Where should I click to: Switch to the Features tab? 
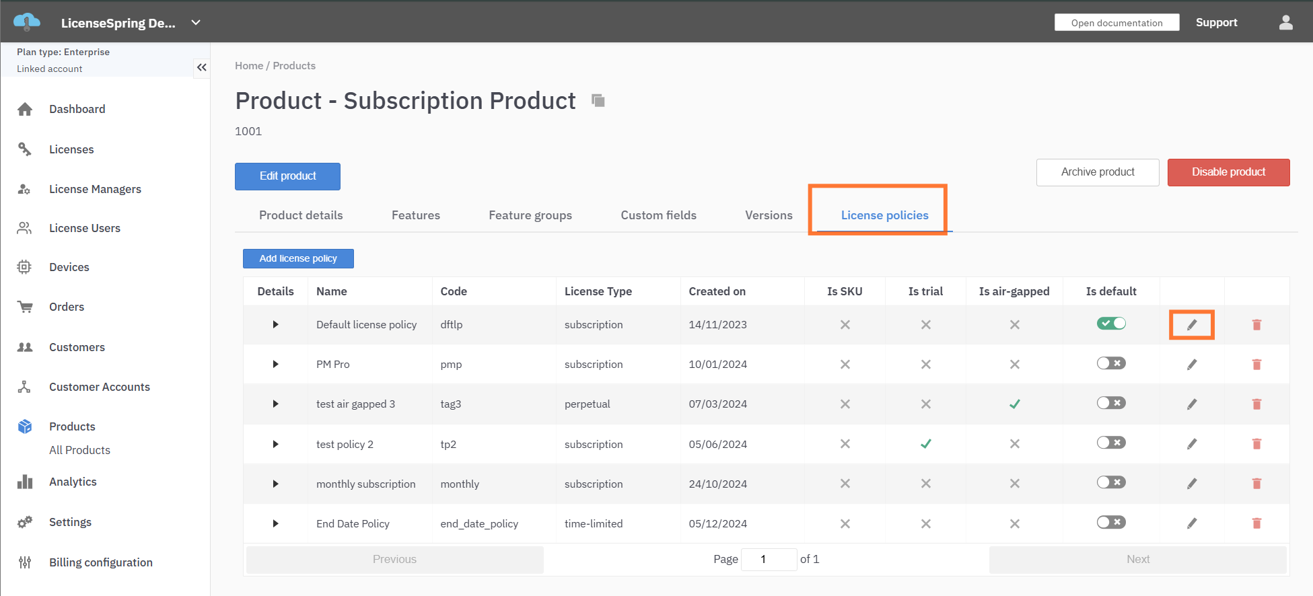tap(415, 215)
